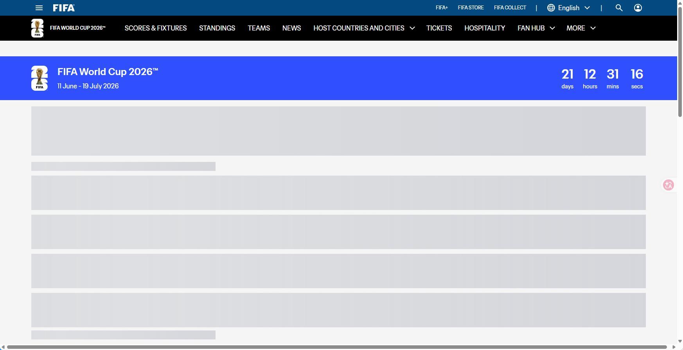Image resolution: width=683 pixels, height=350 pixels.
Task: Expand the Fan Hub chevron
Action: 552,28
